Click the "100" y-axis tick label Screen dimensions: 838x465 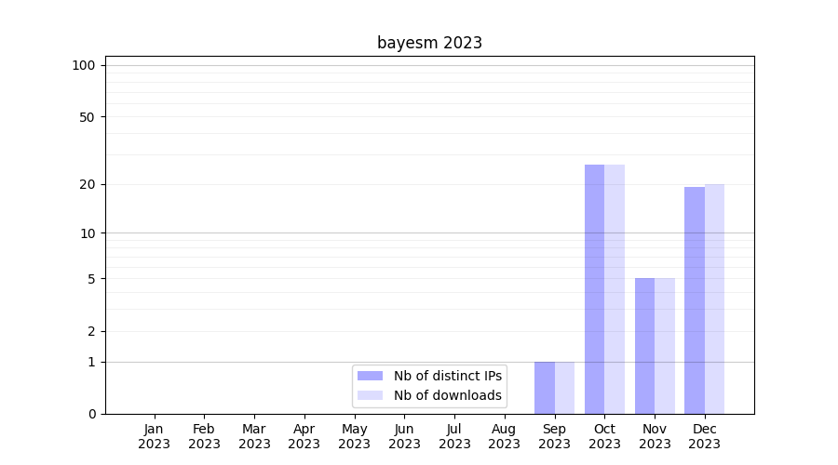tap(84, 65)
